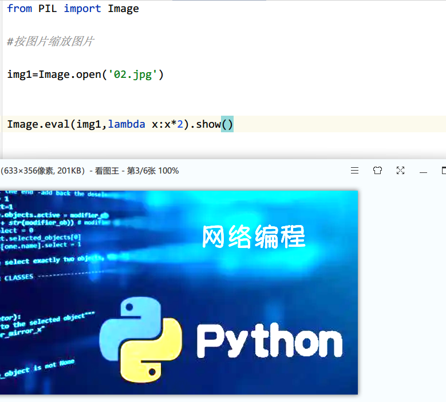Open the image viewer hamburger menu
Screen dimensions: 446x402
tap(354, 171)
